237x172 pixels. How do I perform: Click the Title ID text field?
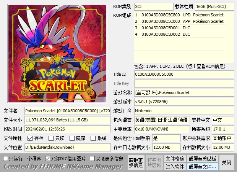[x=183, y=74]
